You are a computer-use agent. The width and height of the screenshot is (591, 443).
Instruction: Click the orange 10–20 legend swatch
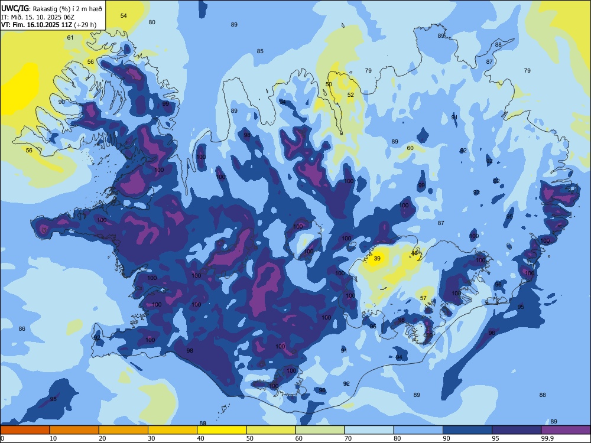[74, 430]
